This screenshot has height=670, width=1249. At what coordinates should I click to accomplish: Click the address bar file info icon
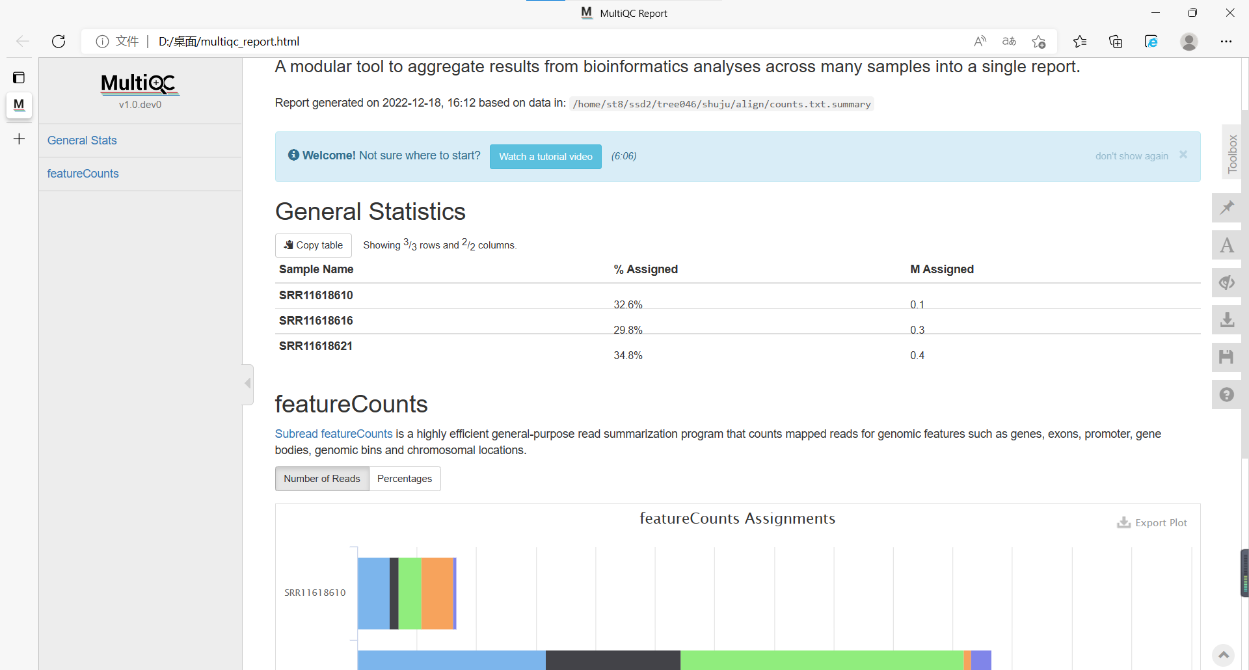pyautogui.click(x=102, y=42)
